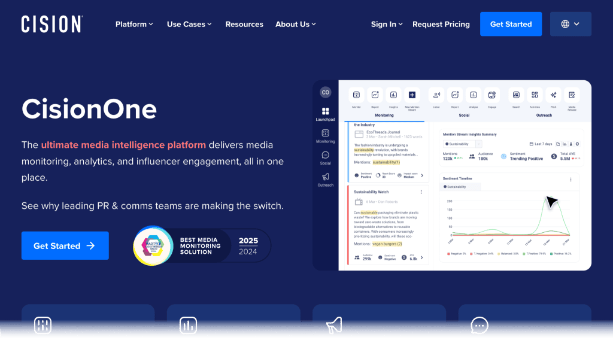Click the megaphone feature card icon

334,325
